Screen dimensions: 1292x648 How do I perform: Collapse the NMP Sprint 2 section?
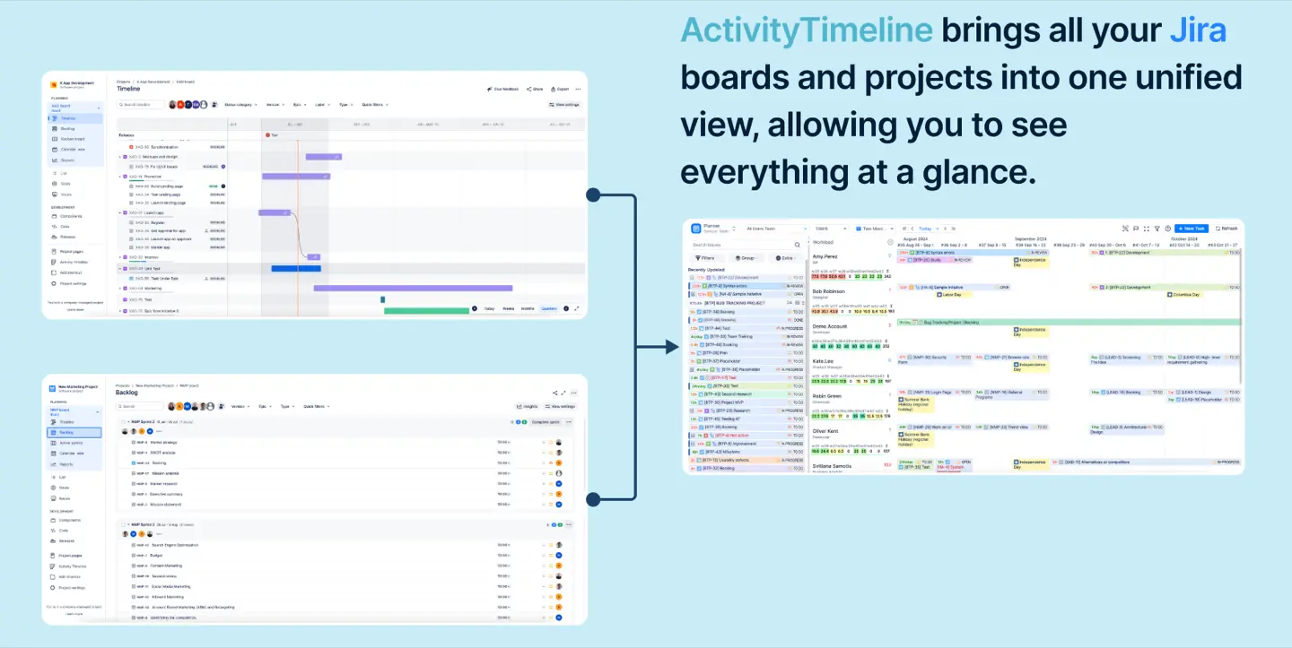click(127, 421)
